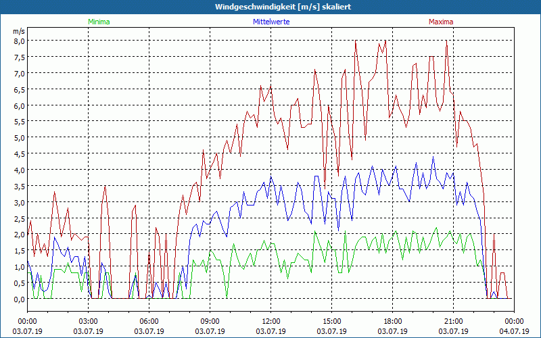Click the 0,5 y-axis value
This screenshot has height=338, width=541.
19,283
